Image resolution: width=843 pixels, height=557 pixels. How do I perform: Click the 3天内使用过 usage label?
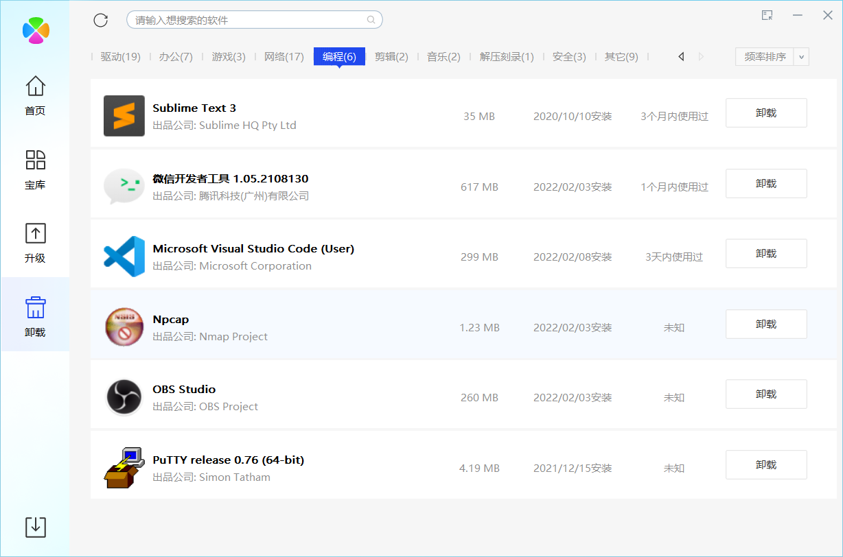(x=674, y=257)
